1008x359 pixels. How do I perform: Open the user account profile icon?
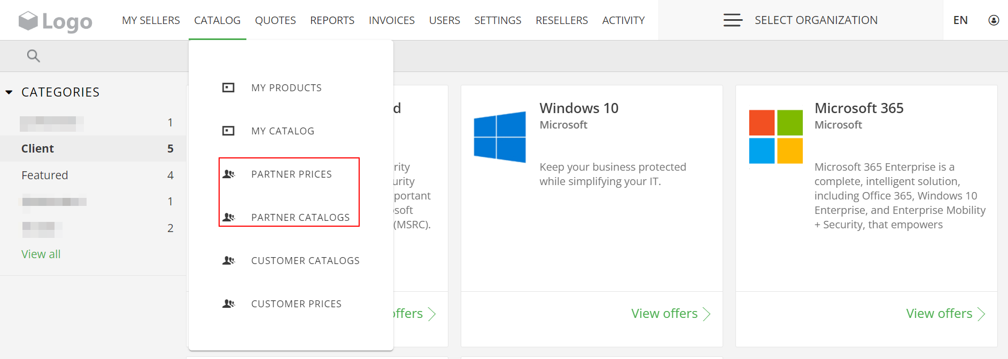point(994,20)
